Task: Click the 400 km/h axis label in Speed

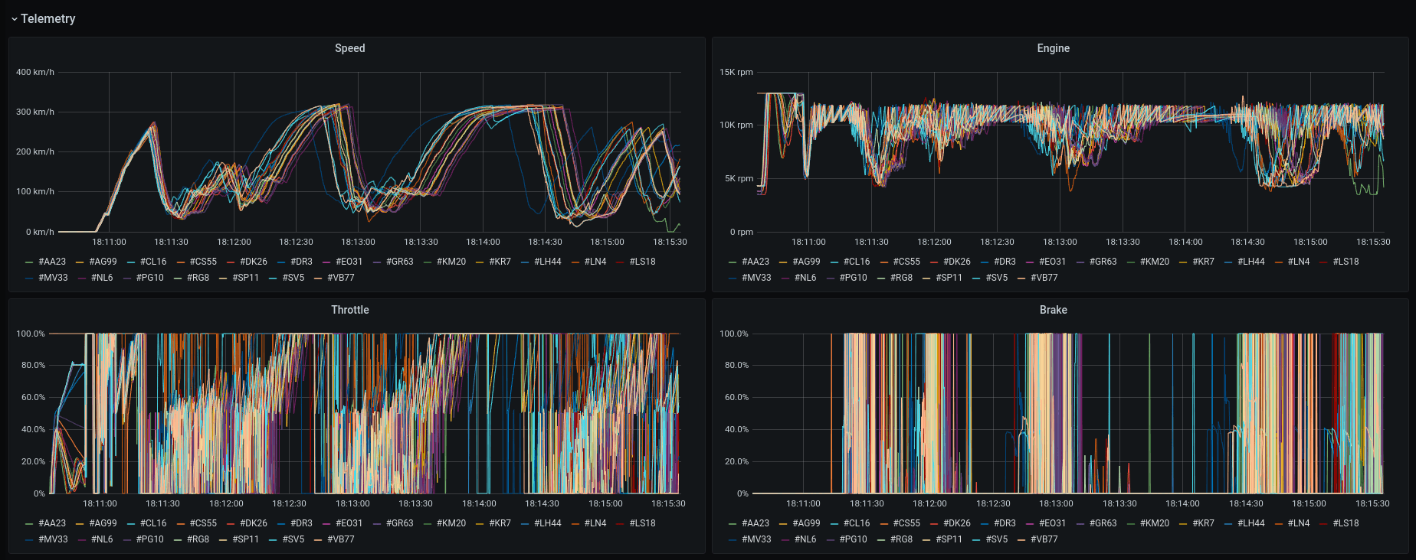Action: point(35,72)
